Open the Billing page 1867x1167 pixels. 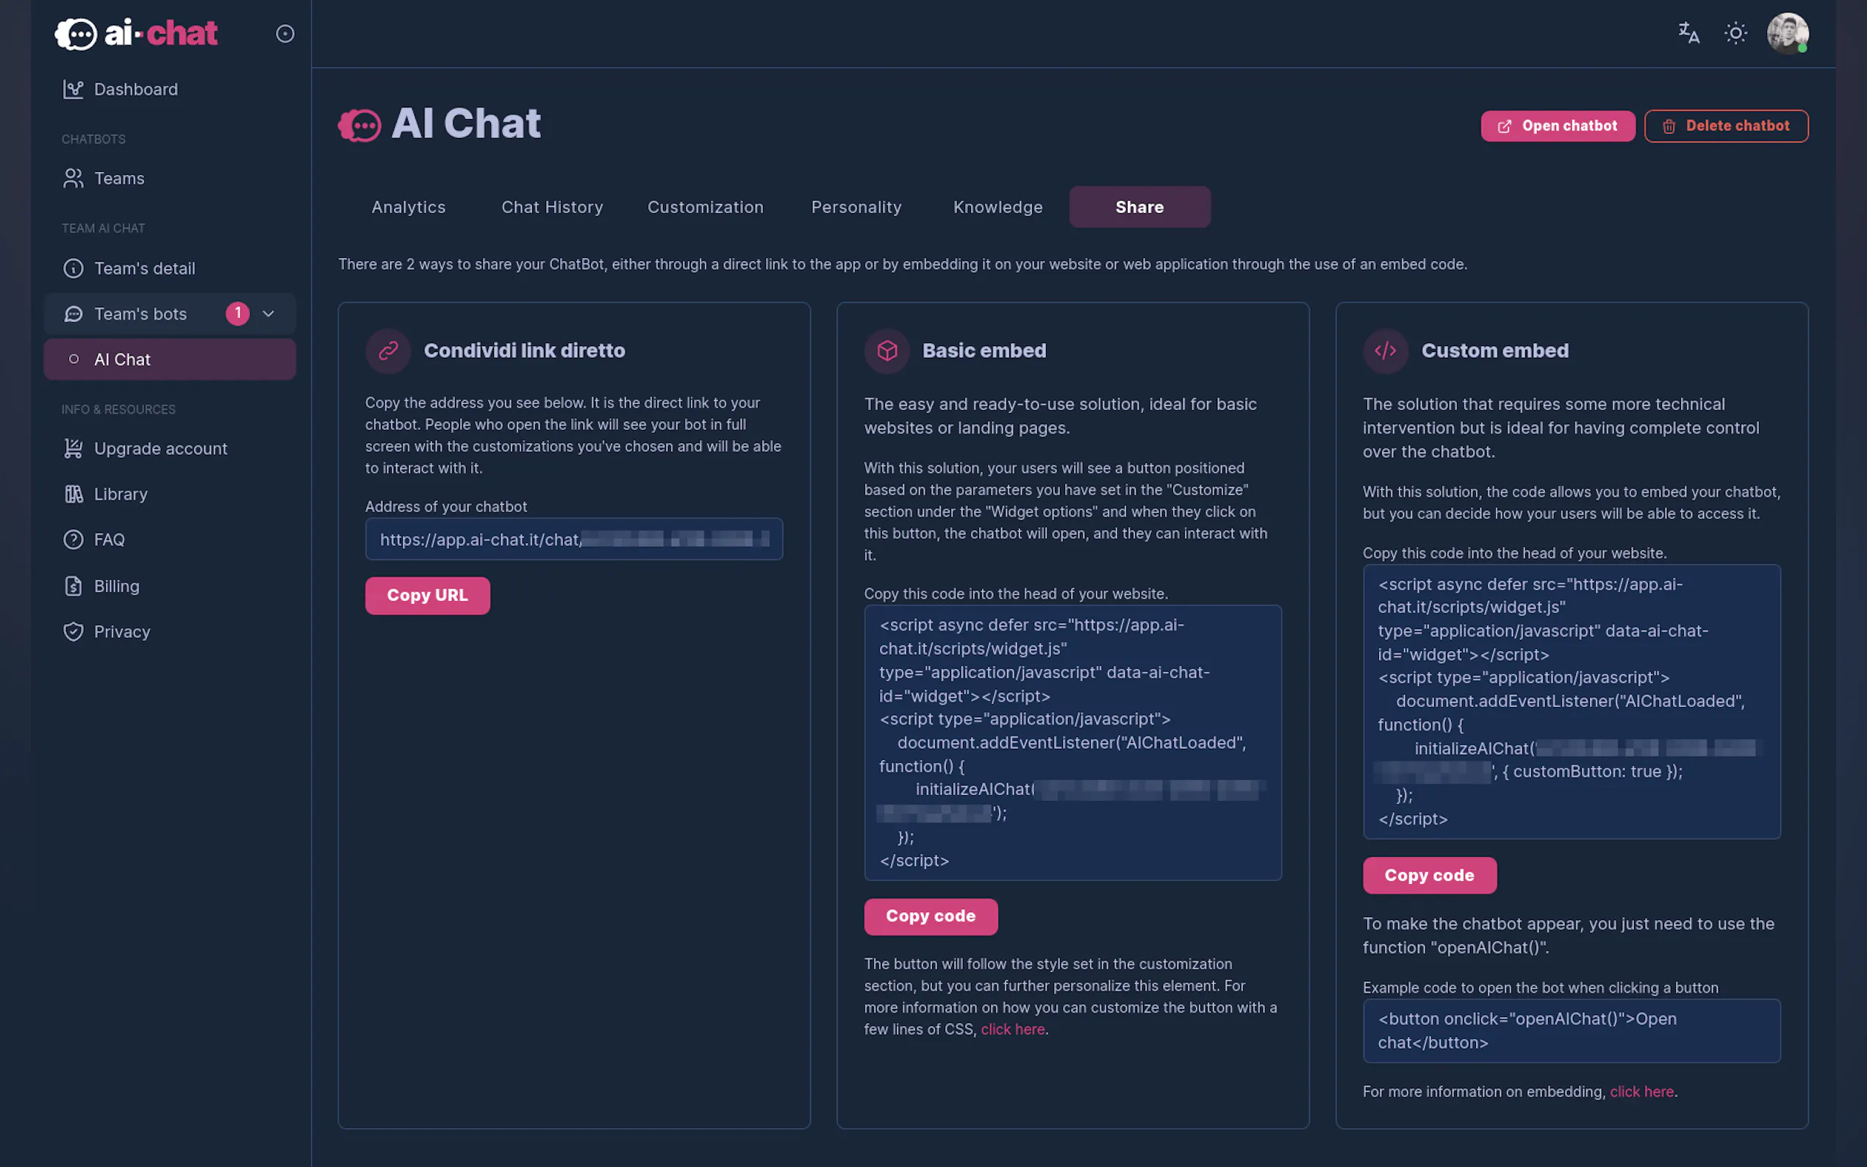pyautogui.click(x=117, y=586)
